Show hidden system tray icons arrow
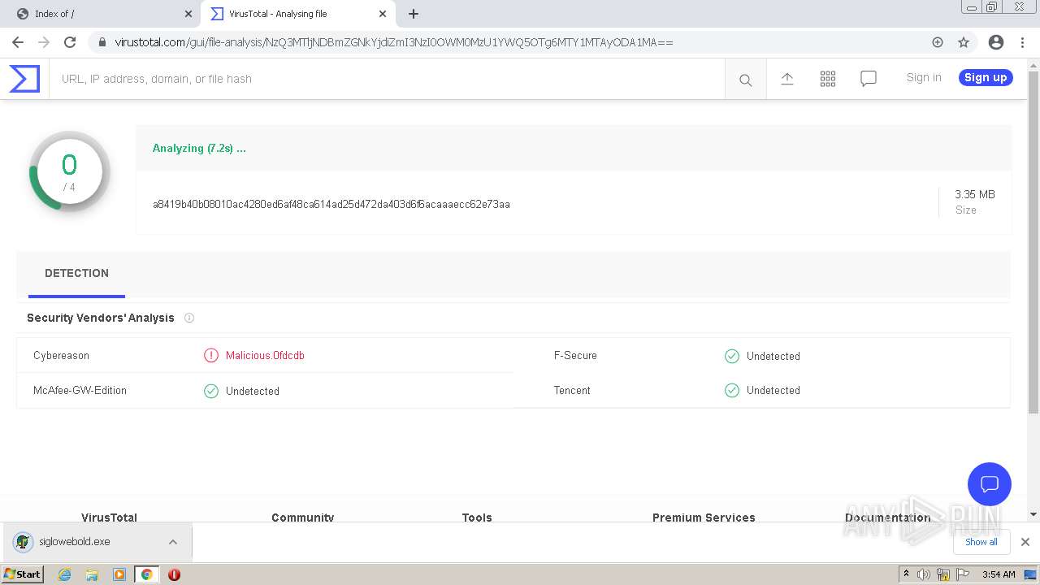Image resolution: width=1040 pixels, height=585 pixels. click(x=906, y=574)
